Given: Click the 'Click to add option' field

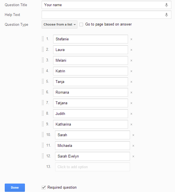Looking at the screenshot, I should (92, 167).
